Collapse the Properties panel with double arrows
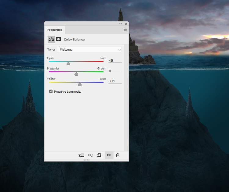 point(121,23)
